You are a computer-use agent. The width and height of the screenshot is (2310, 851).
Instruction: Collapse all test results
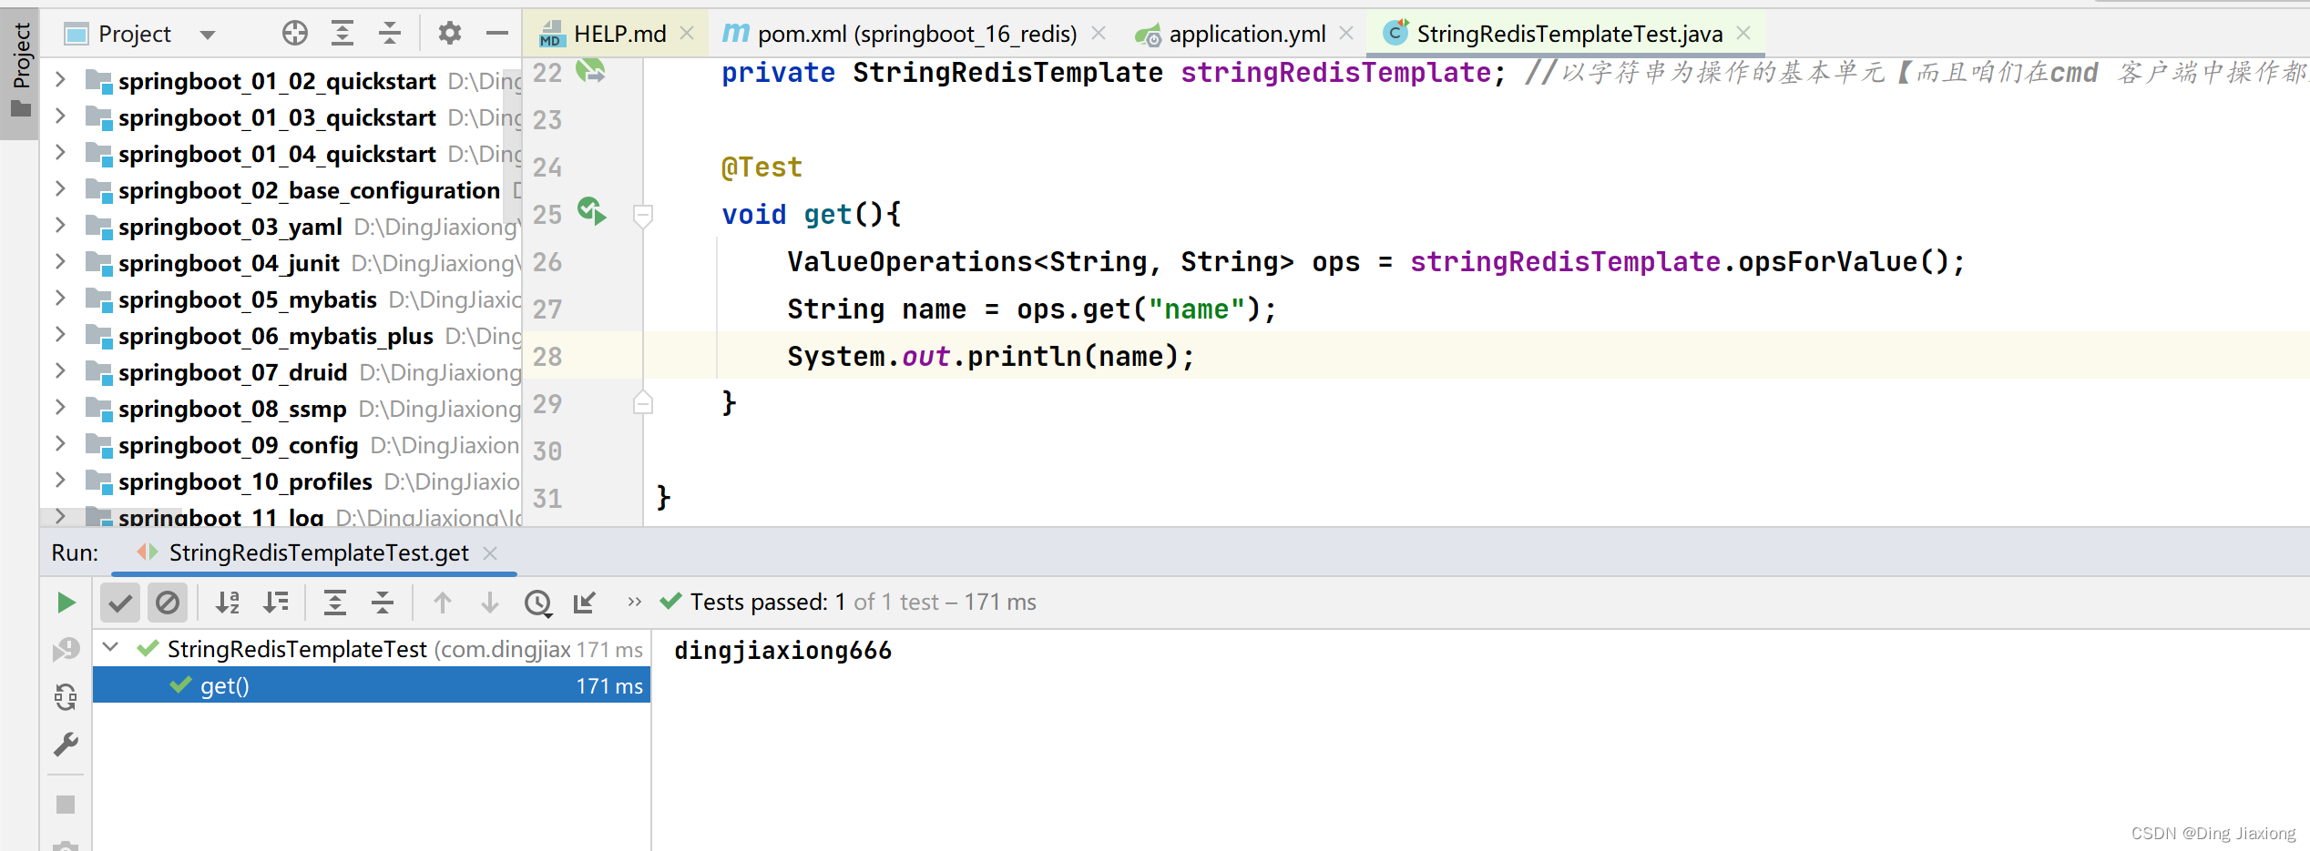pyautogui.click(x=383, y=603)
